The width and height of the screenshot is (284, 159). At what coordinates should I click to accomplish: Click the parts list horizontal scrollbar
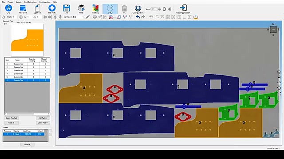[27, 114]
